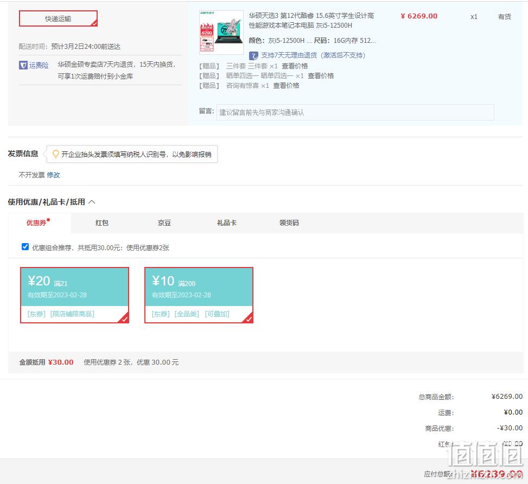
Task: Switch to the 京豆 tab
Action: [164, 222]
